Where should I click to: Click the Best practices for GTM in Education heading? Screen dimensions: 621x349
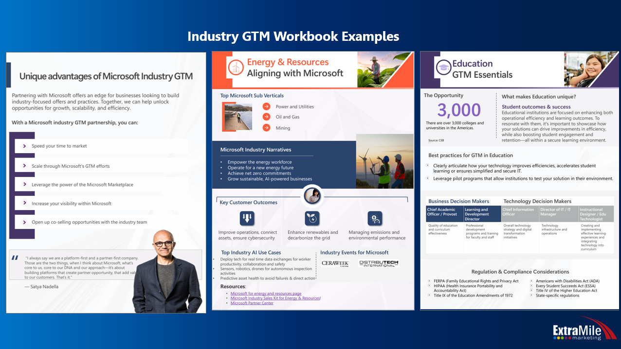coord(471,156)
